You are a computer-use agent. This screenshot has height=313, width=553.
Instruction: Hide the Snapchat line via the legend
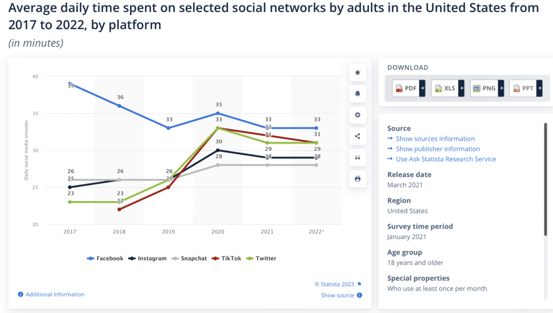pyautogui.click(x=194, y=258)
